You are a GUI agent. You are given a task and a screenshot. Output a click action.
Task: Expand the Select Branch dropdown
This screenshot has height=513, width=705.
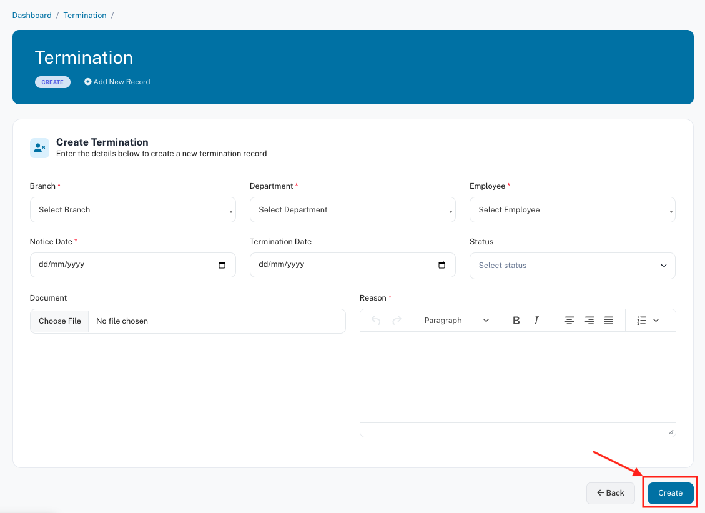[132, 210]
